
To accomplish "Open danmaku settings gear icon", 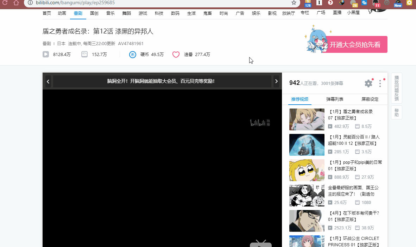I will (368, 84).
